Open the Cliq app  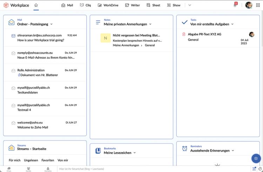pyautogui.click(x=85, y=5)
